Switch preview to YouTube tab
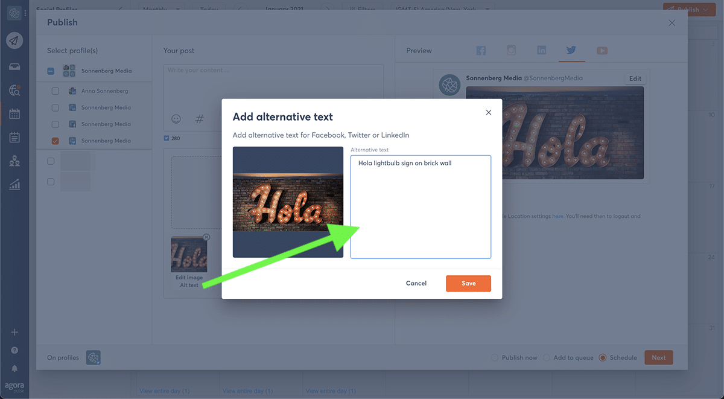The image size is (724, 399). 602,51
